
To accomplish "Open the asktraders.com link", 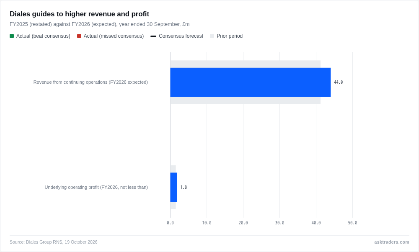I will (x=391, y=242).
